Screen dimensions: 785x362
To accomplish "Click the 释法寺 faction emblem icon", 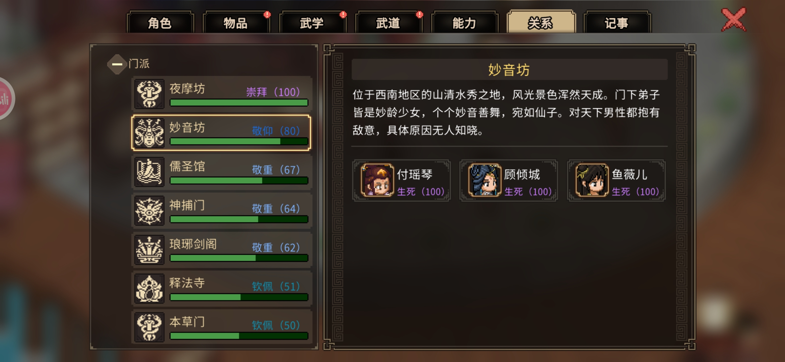I will pos(150,288).
